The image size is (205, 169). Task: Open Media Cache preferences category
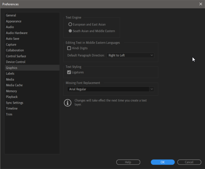32,85
